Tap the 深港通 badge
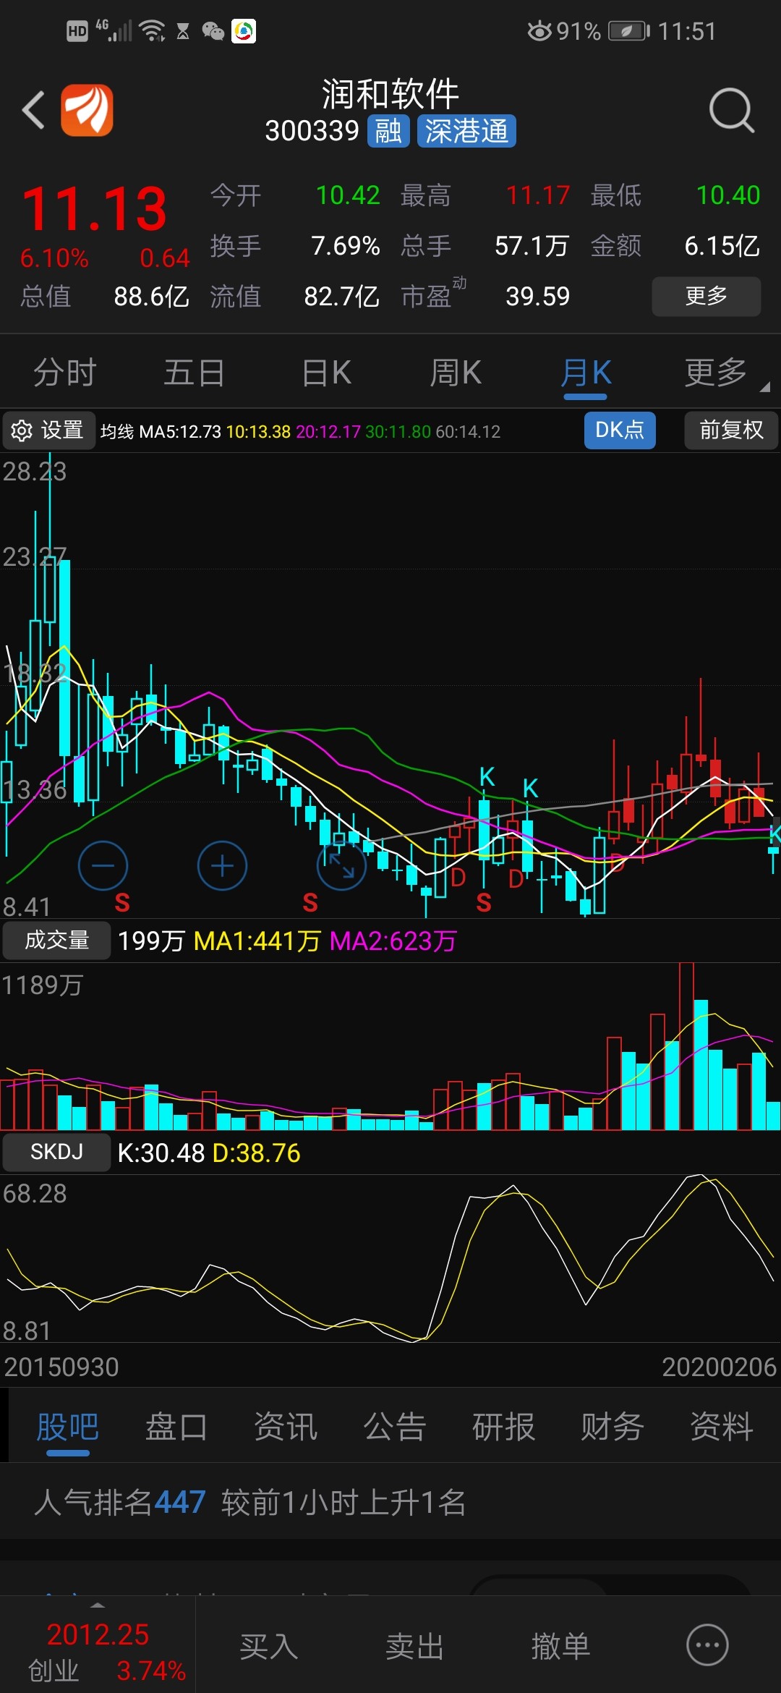Image resolution: width=781 pixels, height=1693 pixels. tap(466, 131)
